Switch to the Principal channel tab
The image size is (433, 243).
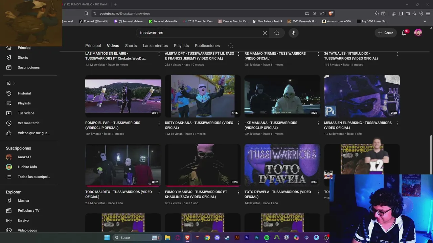pyautogui.click(x=93, y=46)
